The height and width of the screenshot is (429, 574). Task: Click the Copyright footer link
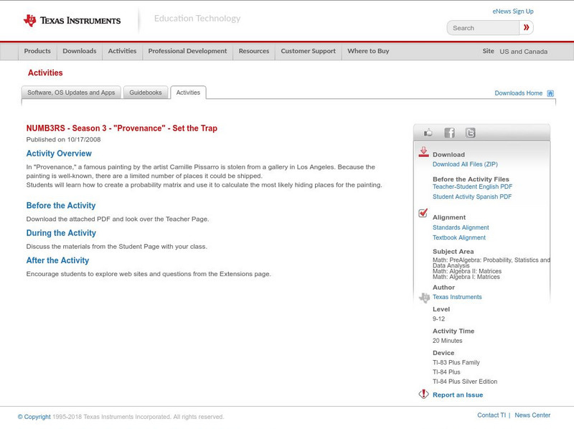point(34,417)
